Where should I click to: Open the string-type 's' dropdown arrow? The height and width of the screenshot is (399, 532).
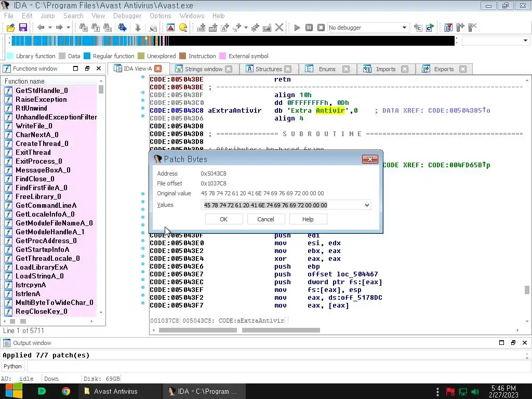point(246,28)
